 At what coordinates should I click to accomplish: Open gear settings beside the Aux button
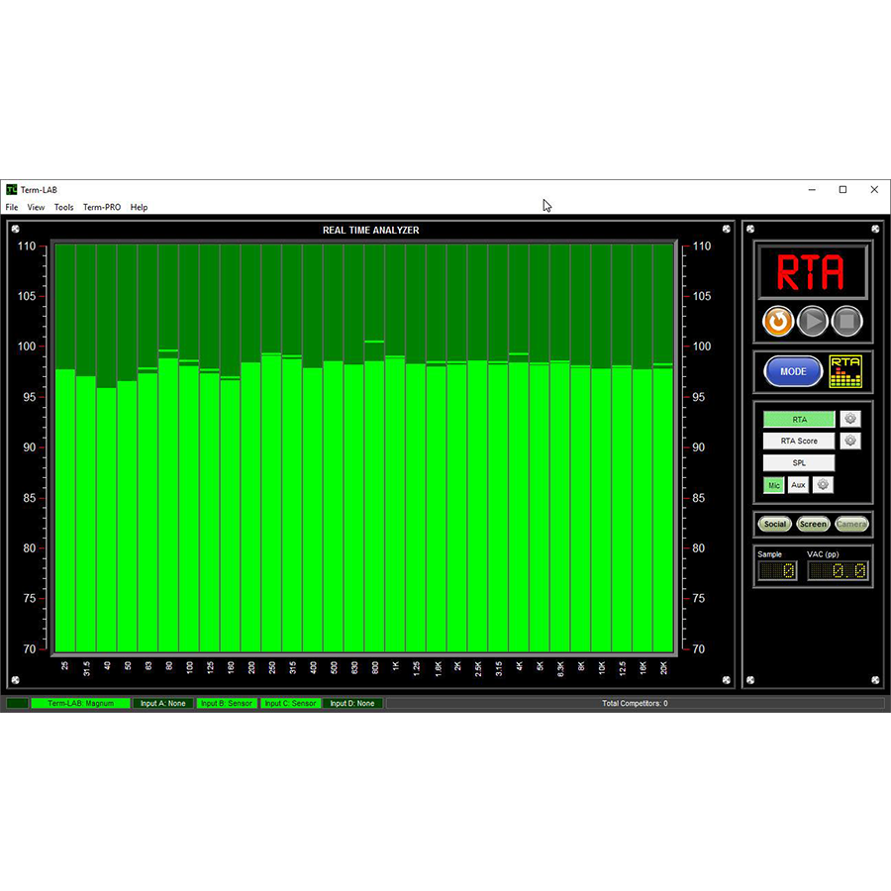tap(823, 485)
